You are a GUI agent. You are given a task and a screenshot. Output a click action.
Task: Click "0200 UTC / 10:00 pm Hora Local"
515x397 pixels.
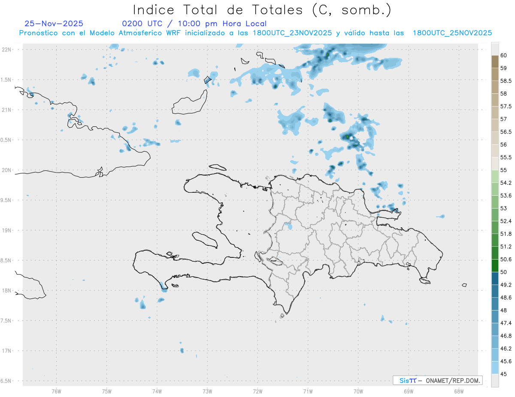194,24
